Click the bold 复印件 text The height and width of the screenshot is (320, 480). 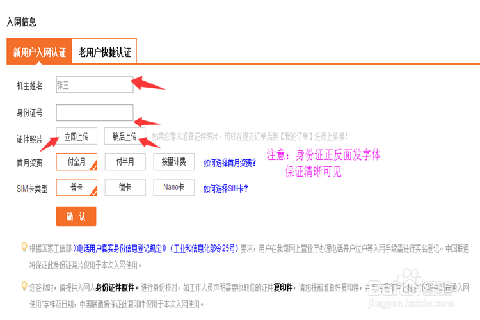click(283, 287)
